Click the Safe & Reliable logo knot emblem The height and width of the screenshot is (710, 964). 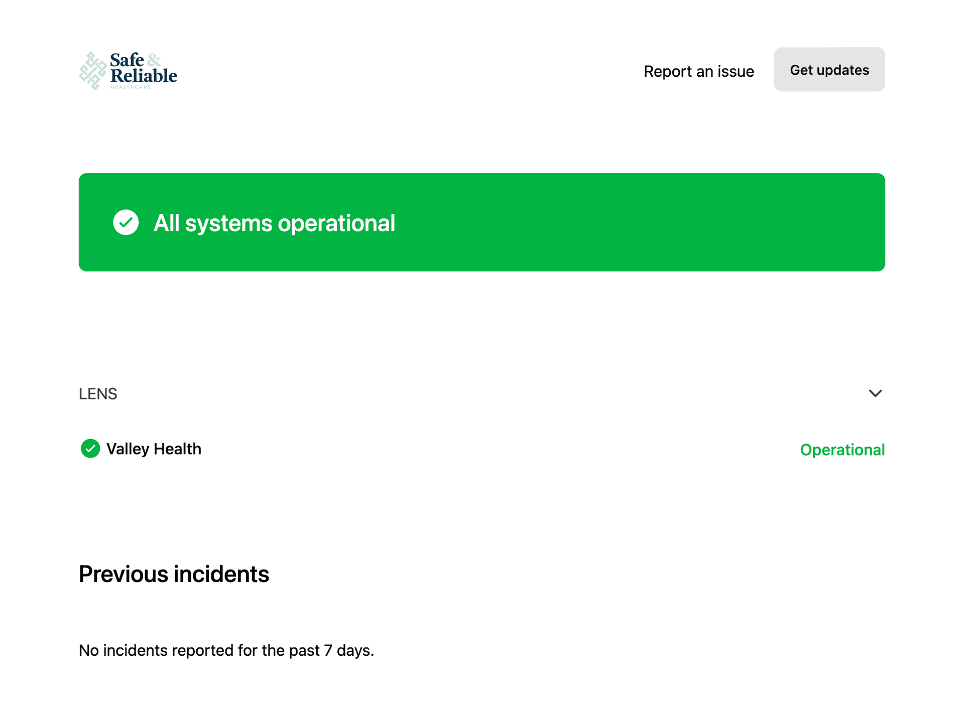92,71
